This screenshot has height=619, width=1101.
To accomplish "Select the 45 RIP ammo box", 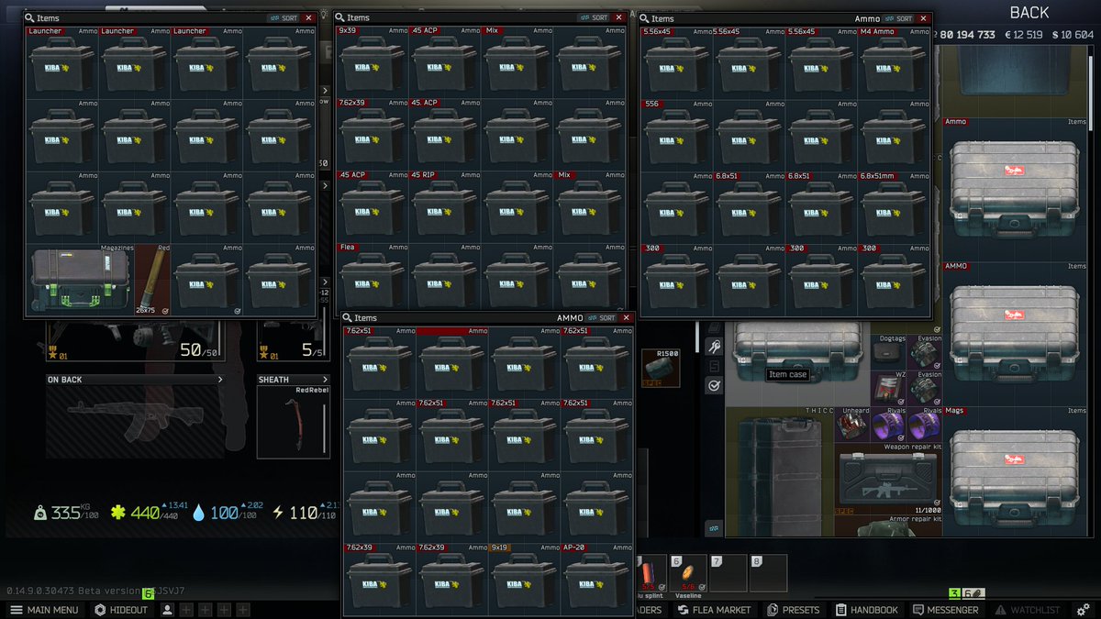I will pos(445,207).
